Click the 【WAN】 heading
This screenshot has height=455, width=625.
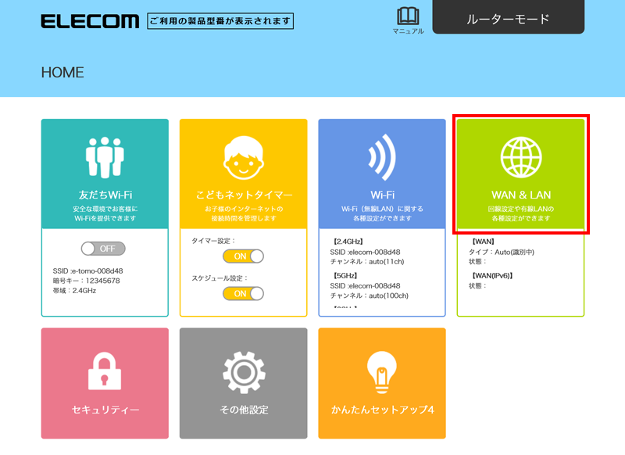tap(483, 242)
